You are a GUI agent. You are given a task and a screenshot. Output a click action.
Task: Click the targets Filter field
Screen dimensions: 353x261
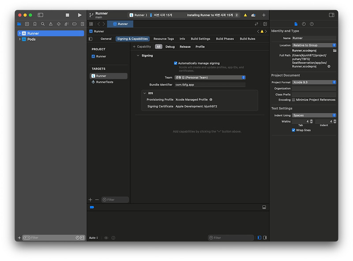(x=115, y=200)
